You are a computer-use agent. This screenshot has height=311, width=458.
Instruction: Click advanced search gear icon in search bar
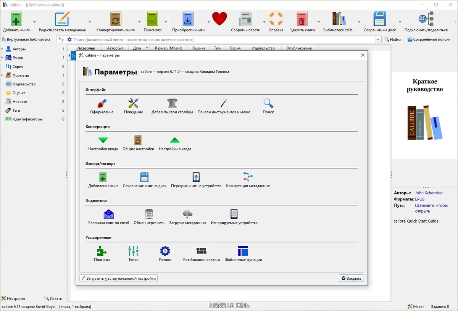[69, 40]
